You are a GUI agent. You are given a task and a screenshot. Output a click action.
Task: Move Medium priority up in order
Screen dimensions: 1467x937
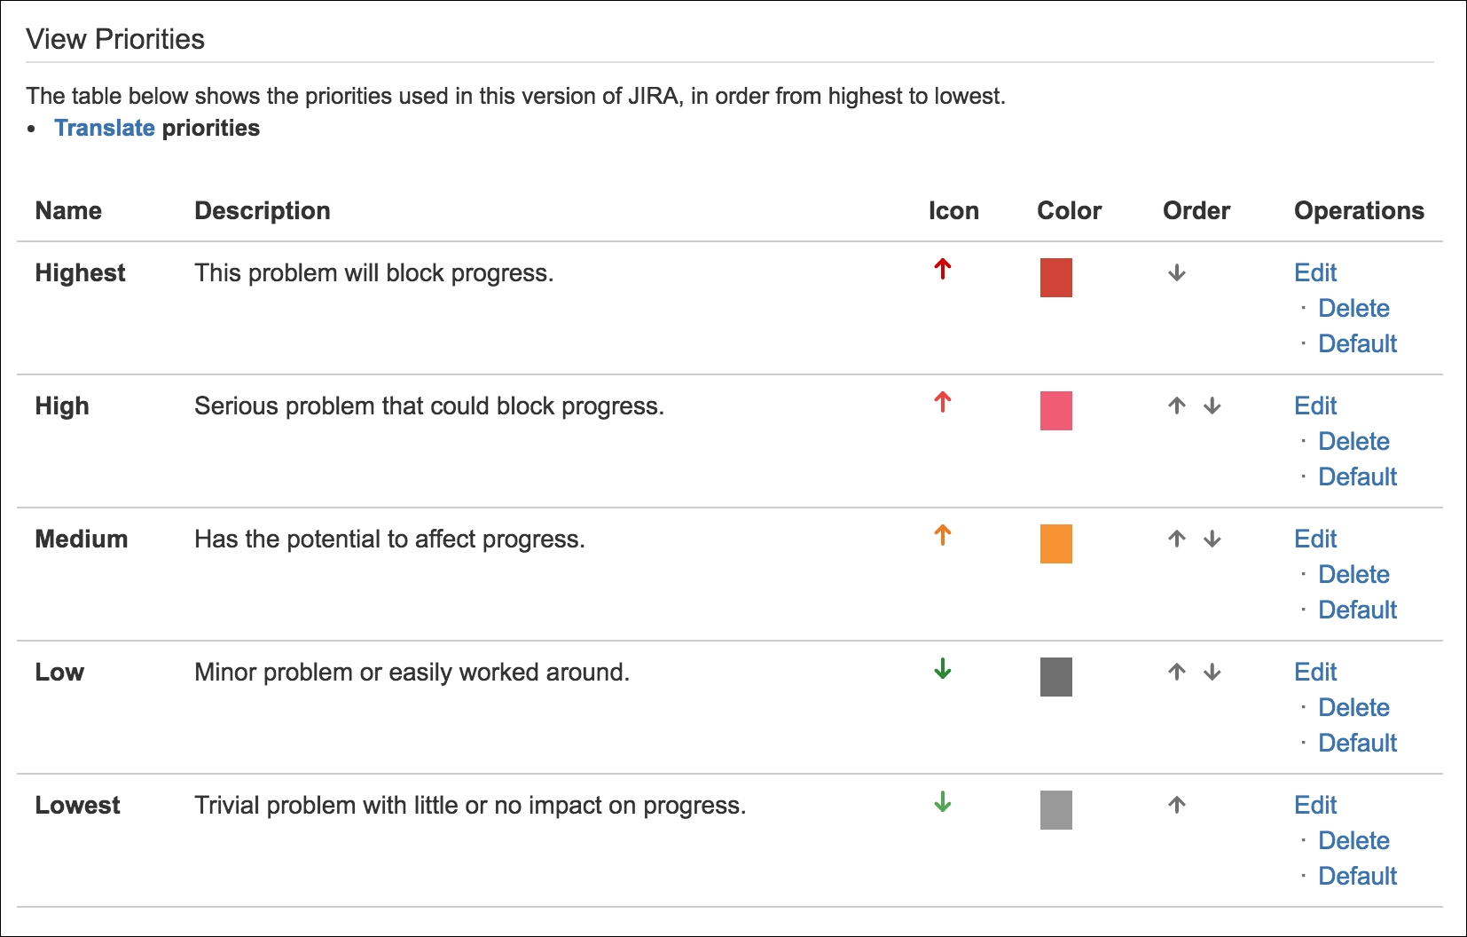tap(1177, 539)
